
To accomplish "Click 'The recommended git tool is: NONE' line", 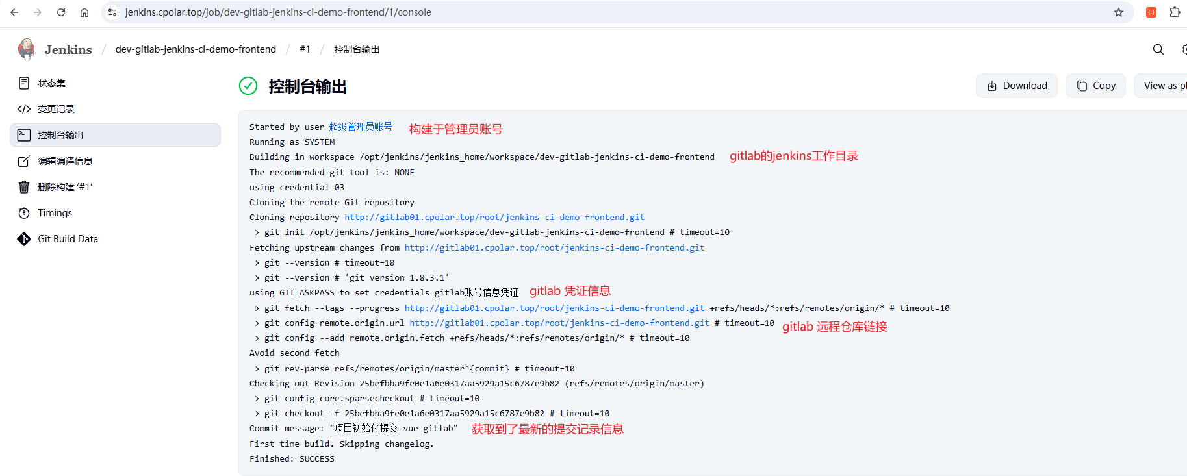I will pos(332,173).
